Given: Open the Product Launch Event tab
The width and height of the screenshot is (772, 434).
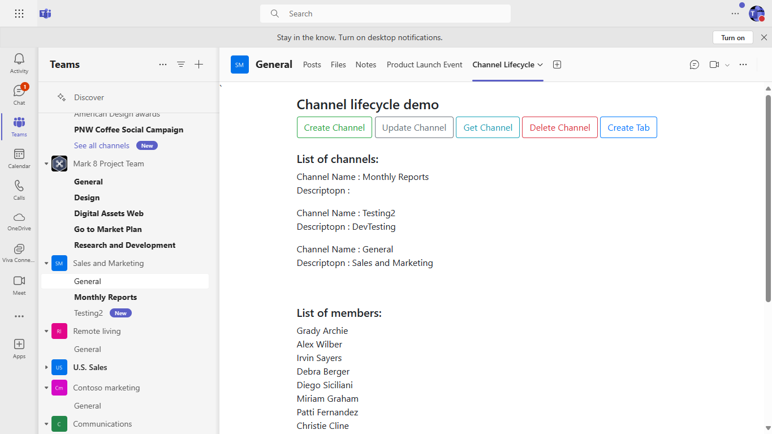Looking at the screenshot, I should click(425, 65).
